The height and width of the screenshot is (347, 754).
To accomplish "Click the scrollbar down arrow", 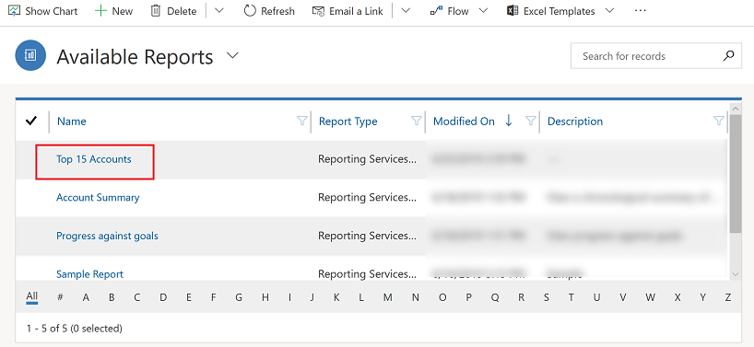I will [x=736, y=273].
